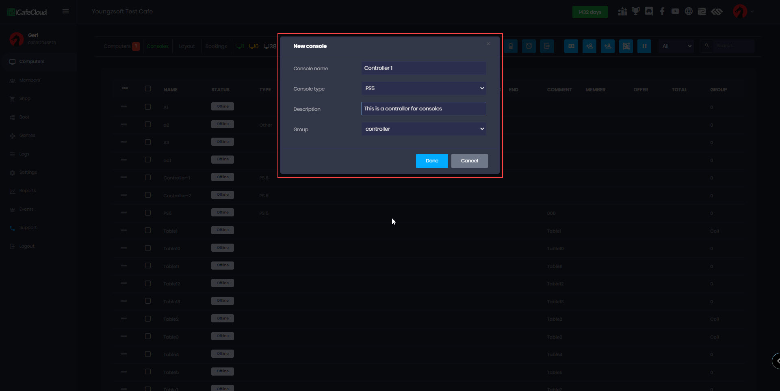The width and height of the screenshot is (780, 391).
Task: Open the Console type dropdown
Action: [423, 89]
